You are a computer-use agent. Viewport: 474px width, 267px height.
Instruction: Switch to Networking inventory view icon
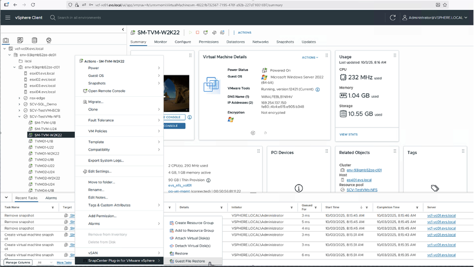pyautogui.click(x=49, y=40)
